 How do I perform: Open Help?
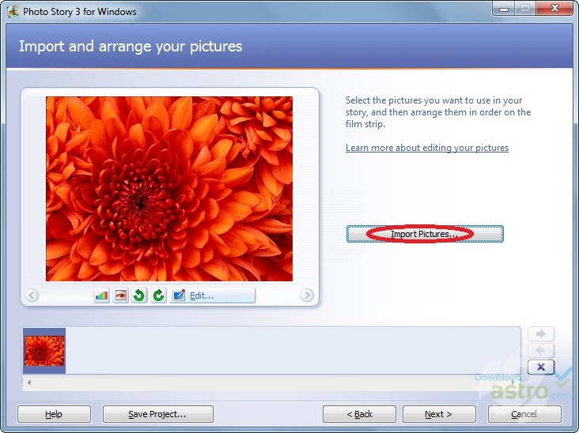[x=54, y=414]
